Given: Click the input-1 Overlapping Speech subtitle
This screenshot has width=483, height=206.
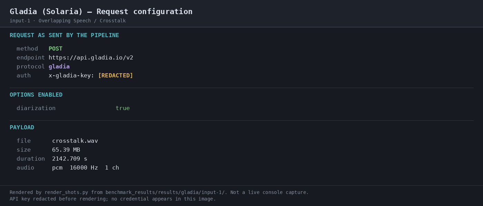Looking at the screenshot, I should pyautogui.click(x=68, y=21).
